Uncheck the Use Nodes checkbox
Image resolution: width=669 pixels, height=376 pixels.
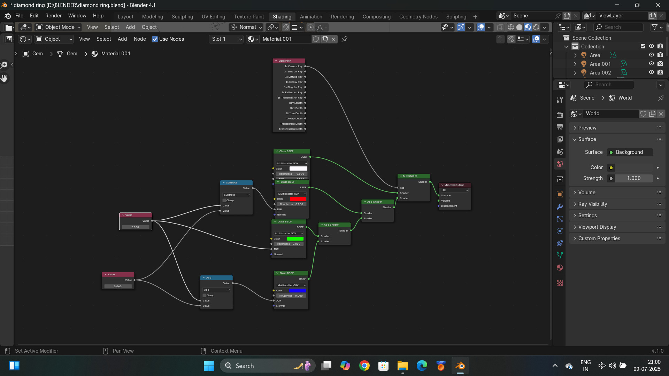155,39
